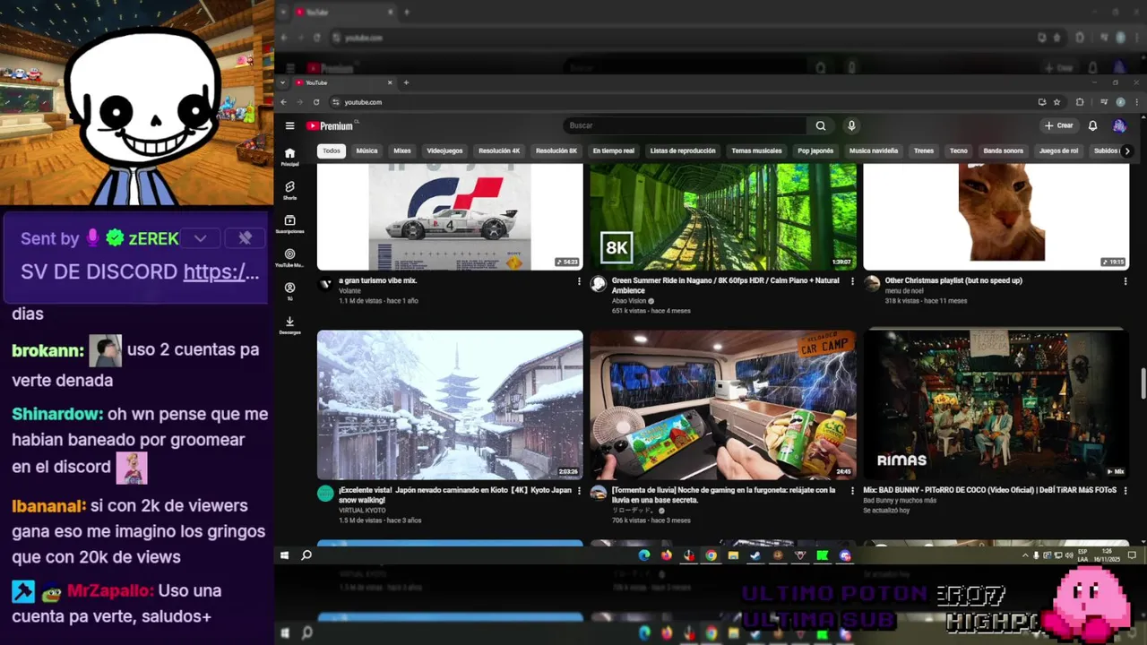The height and width of the screenshot is (645, 1147).
Task: Open Abao Vision channel avatar
Action: tap(599, 284)
